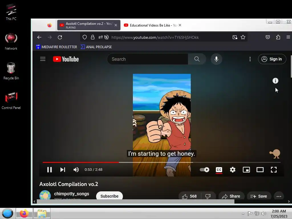The image size is (292, 219).
Task: Enter fullscreen video mode
Action: point(273,170)
